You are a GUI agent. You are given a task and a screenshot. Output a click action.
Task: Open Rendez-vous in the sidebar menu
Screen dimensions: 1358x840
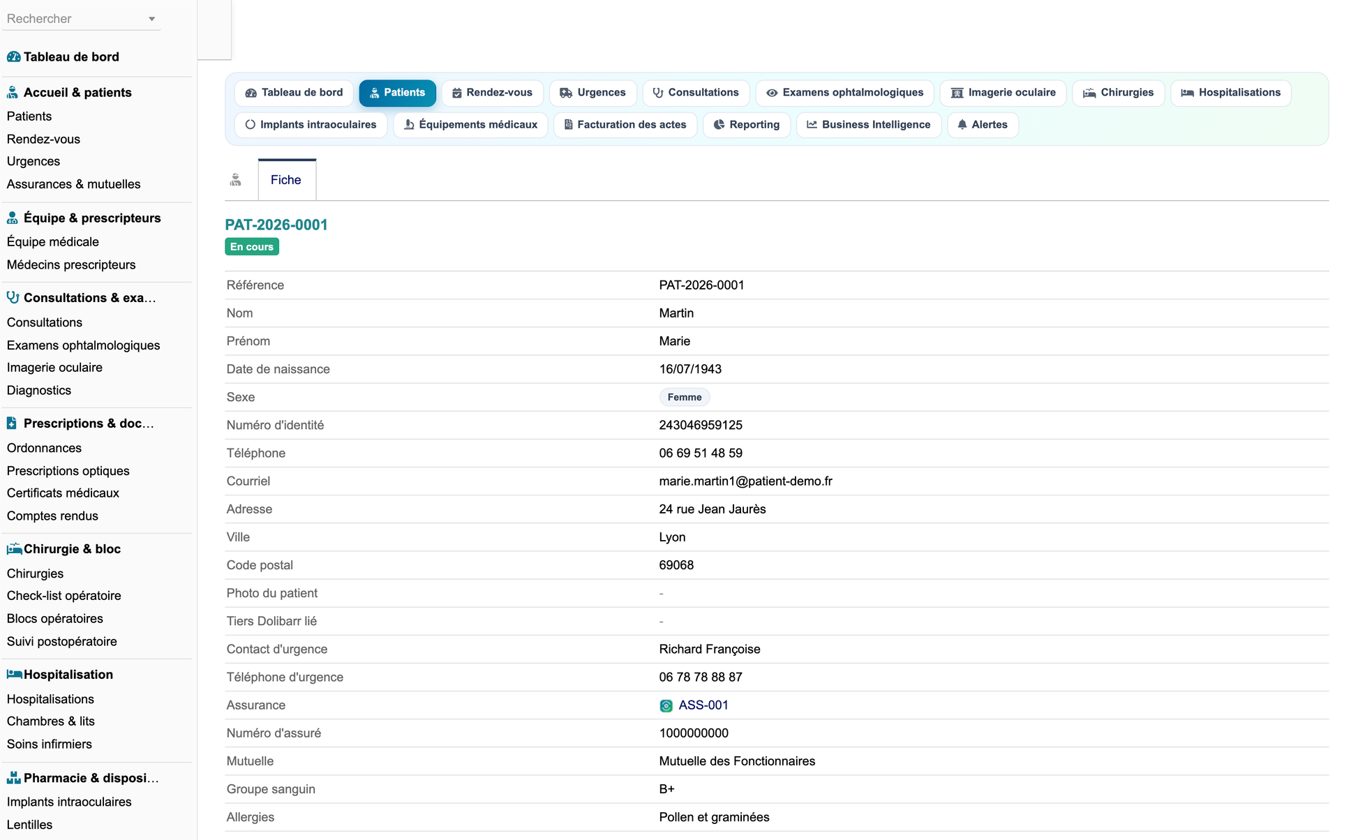43,139
